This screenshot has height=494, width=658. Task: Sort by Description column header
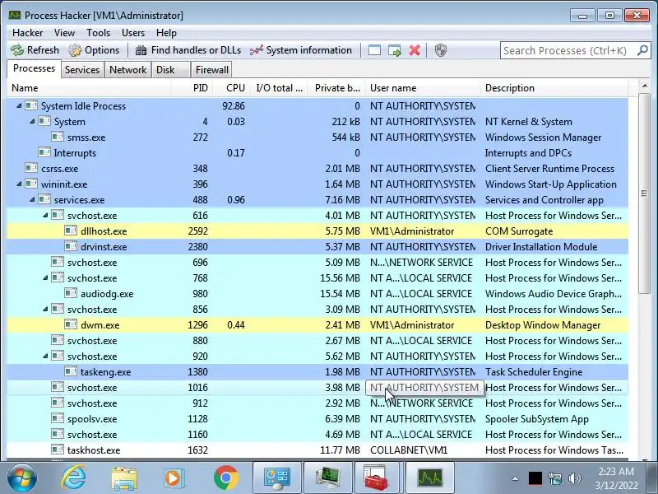tap(554, 88)
